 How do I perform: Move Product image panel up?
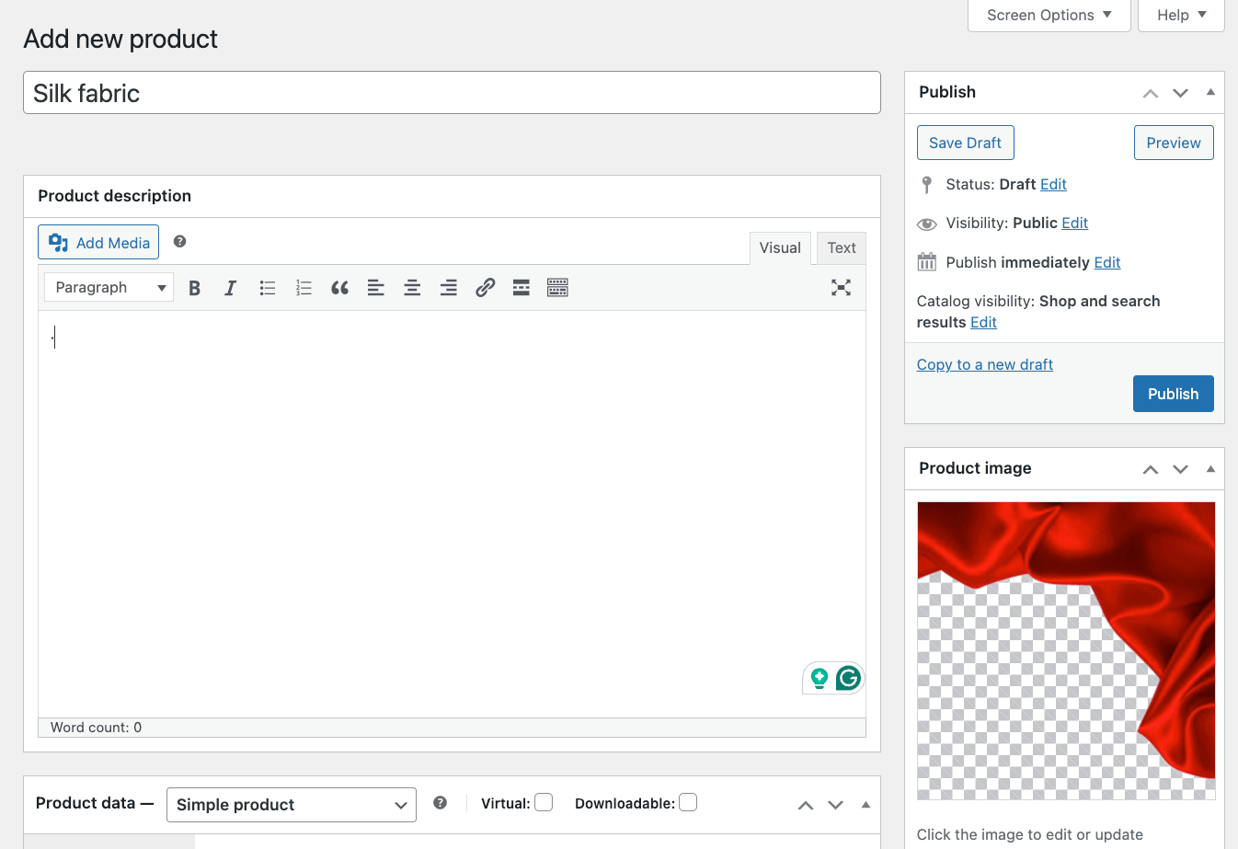point(1151,469)
